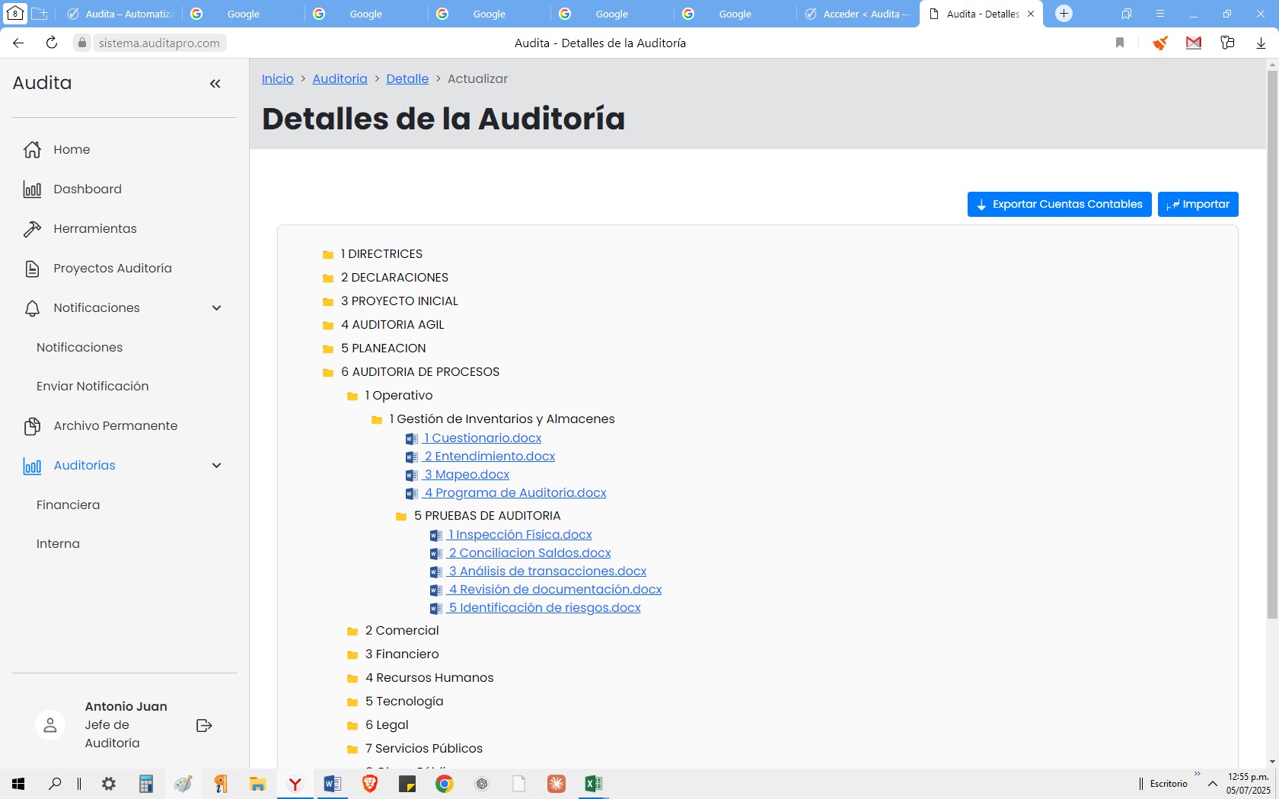Collapse the sidebar with the double-chevron icon
Screen dimensions: 1279x799
(x=215, y=84)
